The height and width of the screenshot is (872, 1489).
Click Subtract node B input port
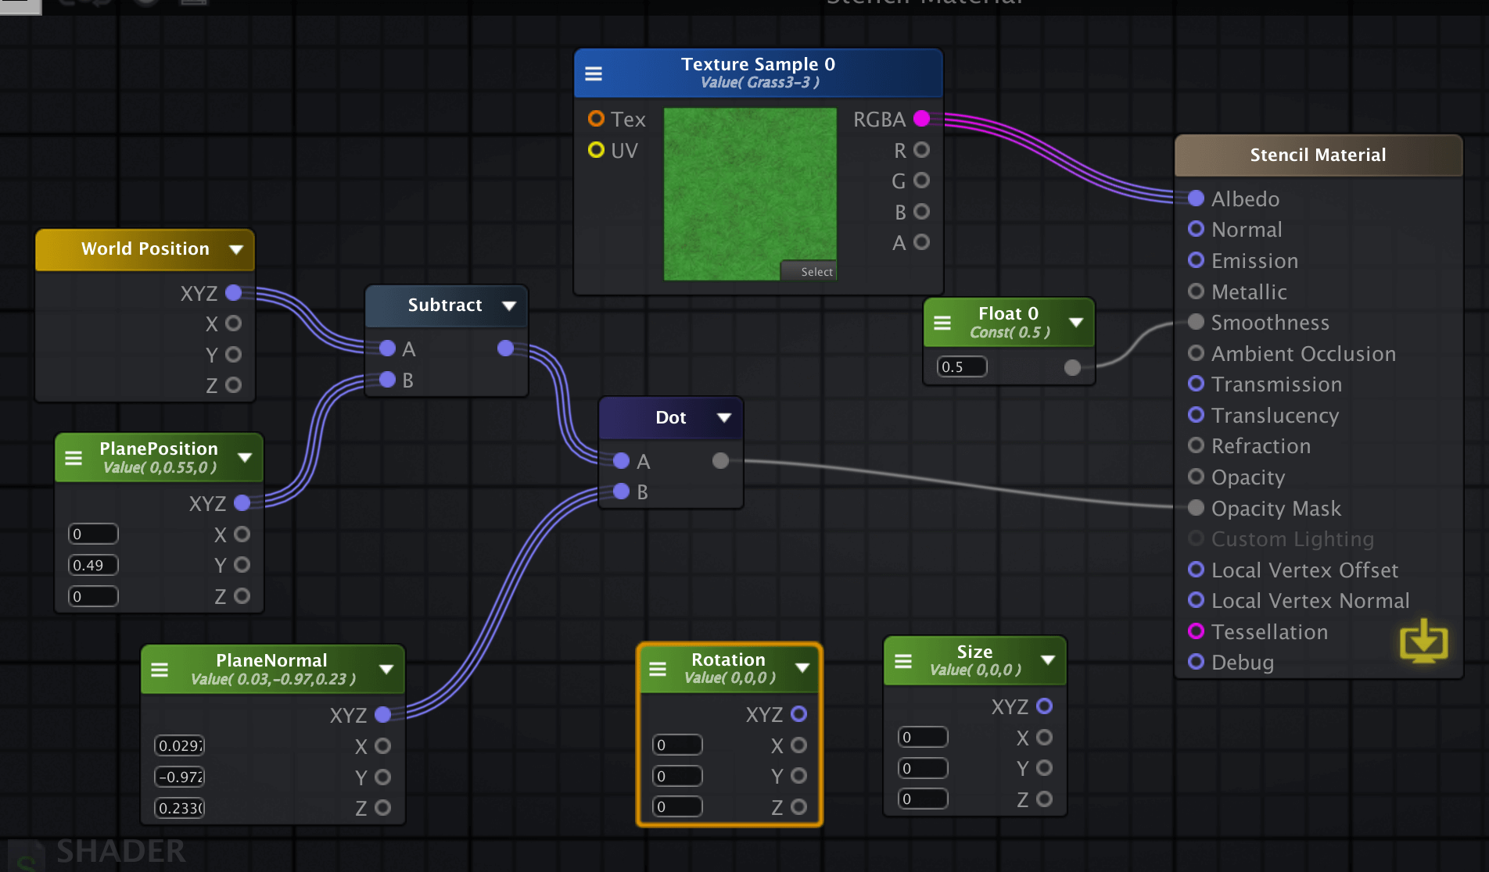[x=387, y=380]
